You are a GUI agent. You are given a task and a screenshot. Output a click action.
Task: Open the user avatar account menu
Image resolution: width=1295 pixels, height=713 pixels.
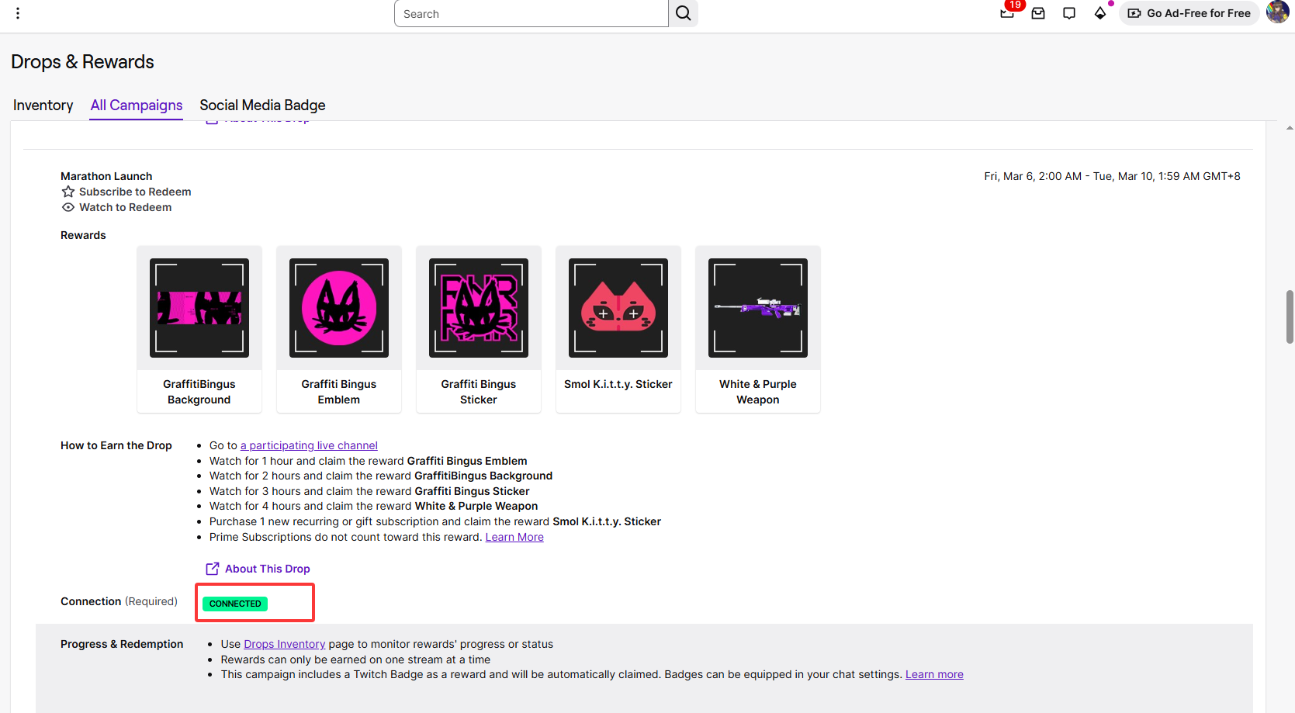coord(1277,12)
